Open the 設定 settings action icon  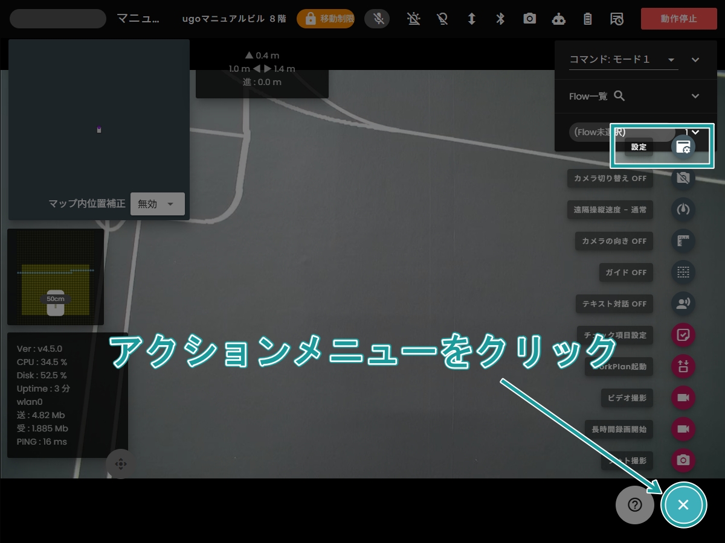tap(683, 147)
